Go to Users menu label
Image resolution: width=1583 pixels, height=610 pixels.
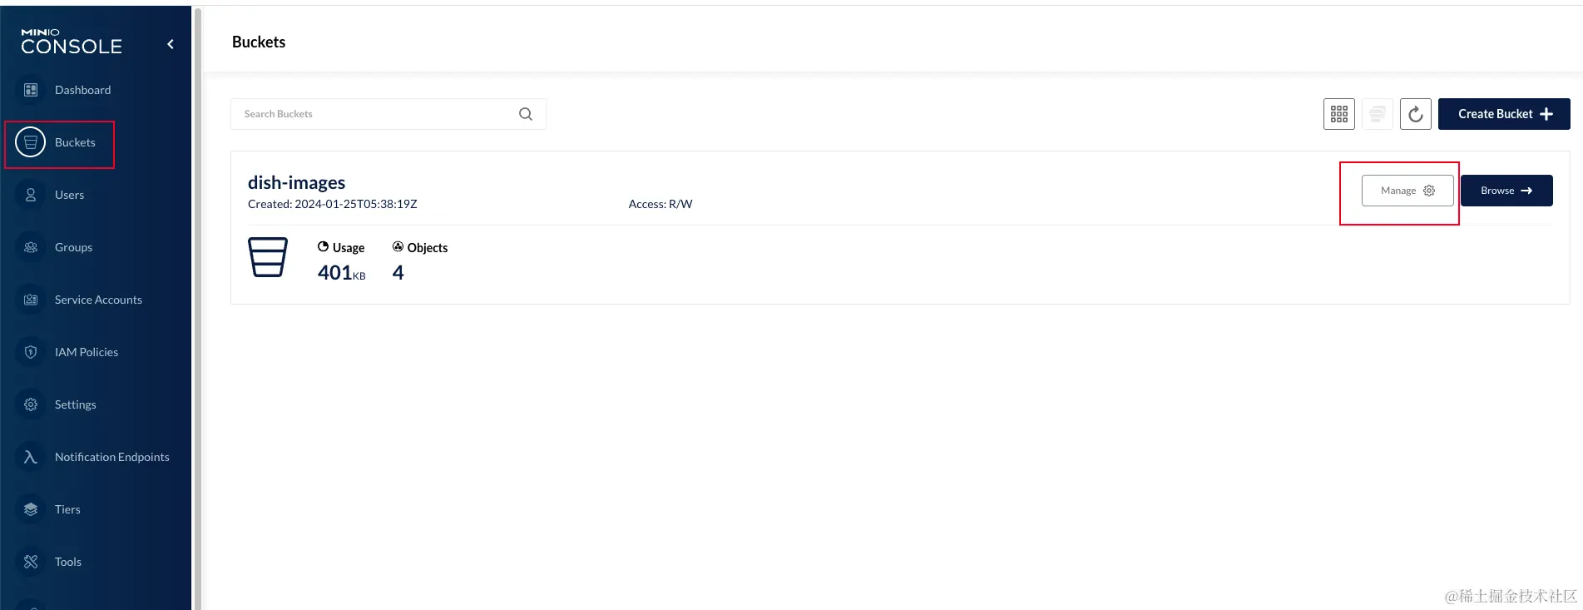(69, 195)
